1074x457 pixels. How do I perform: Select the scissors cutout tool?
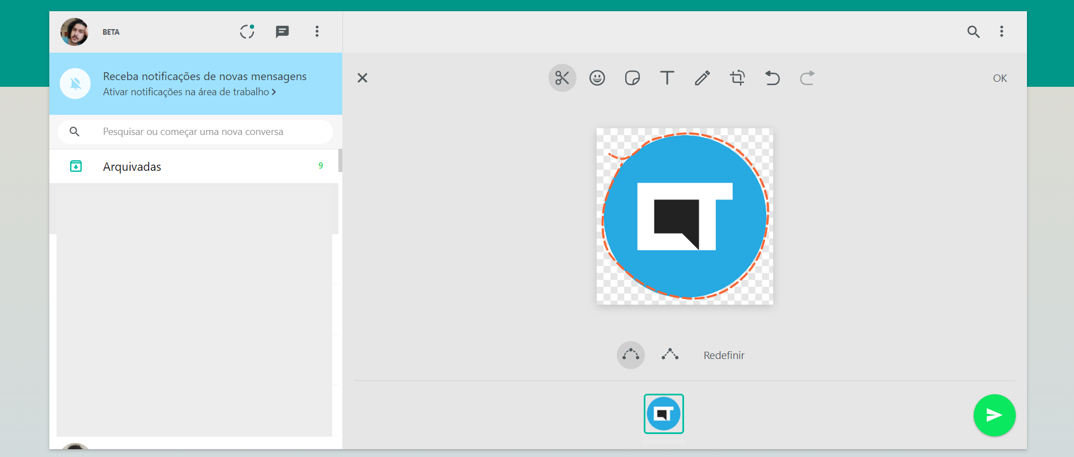click(x=562, y=78)
